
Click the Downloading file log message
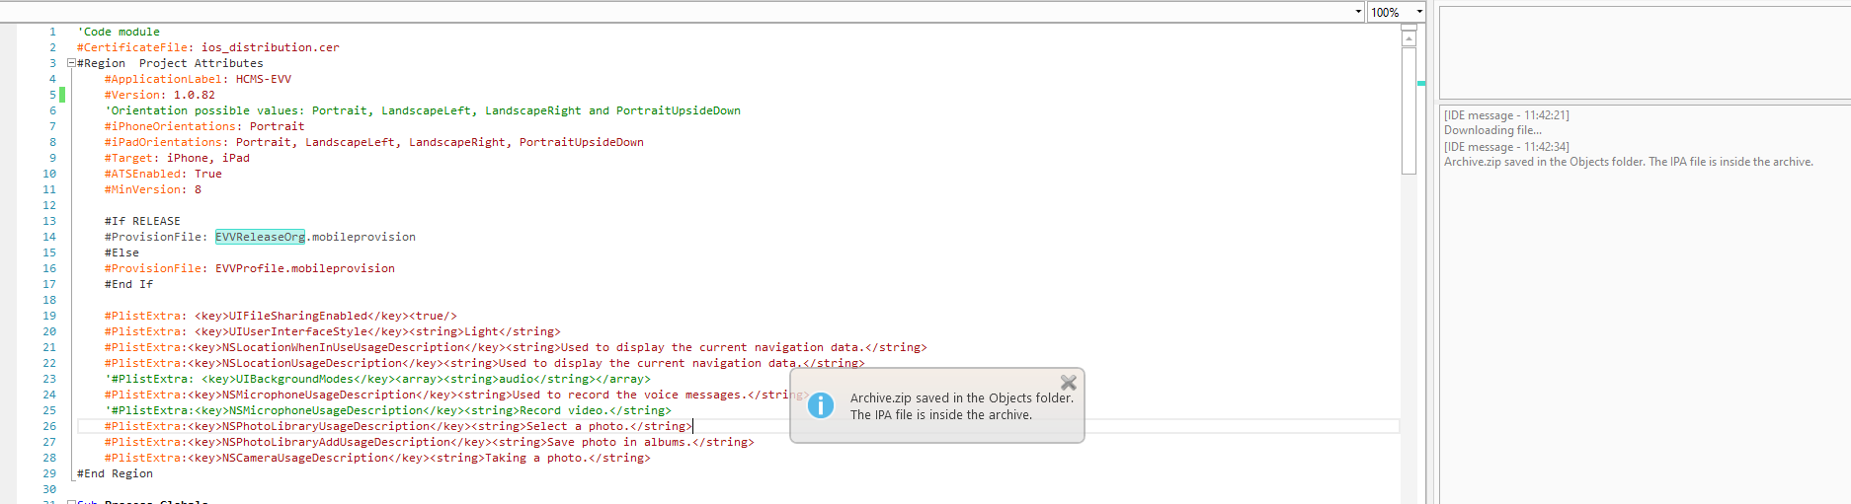coord(1492,130)
